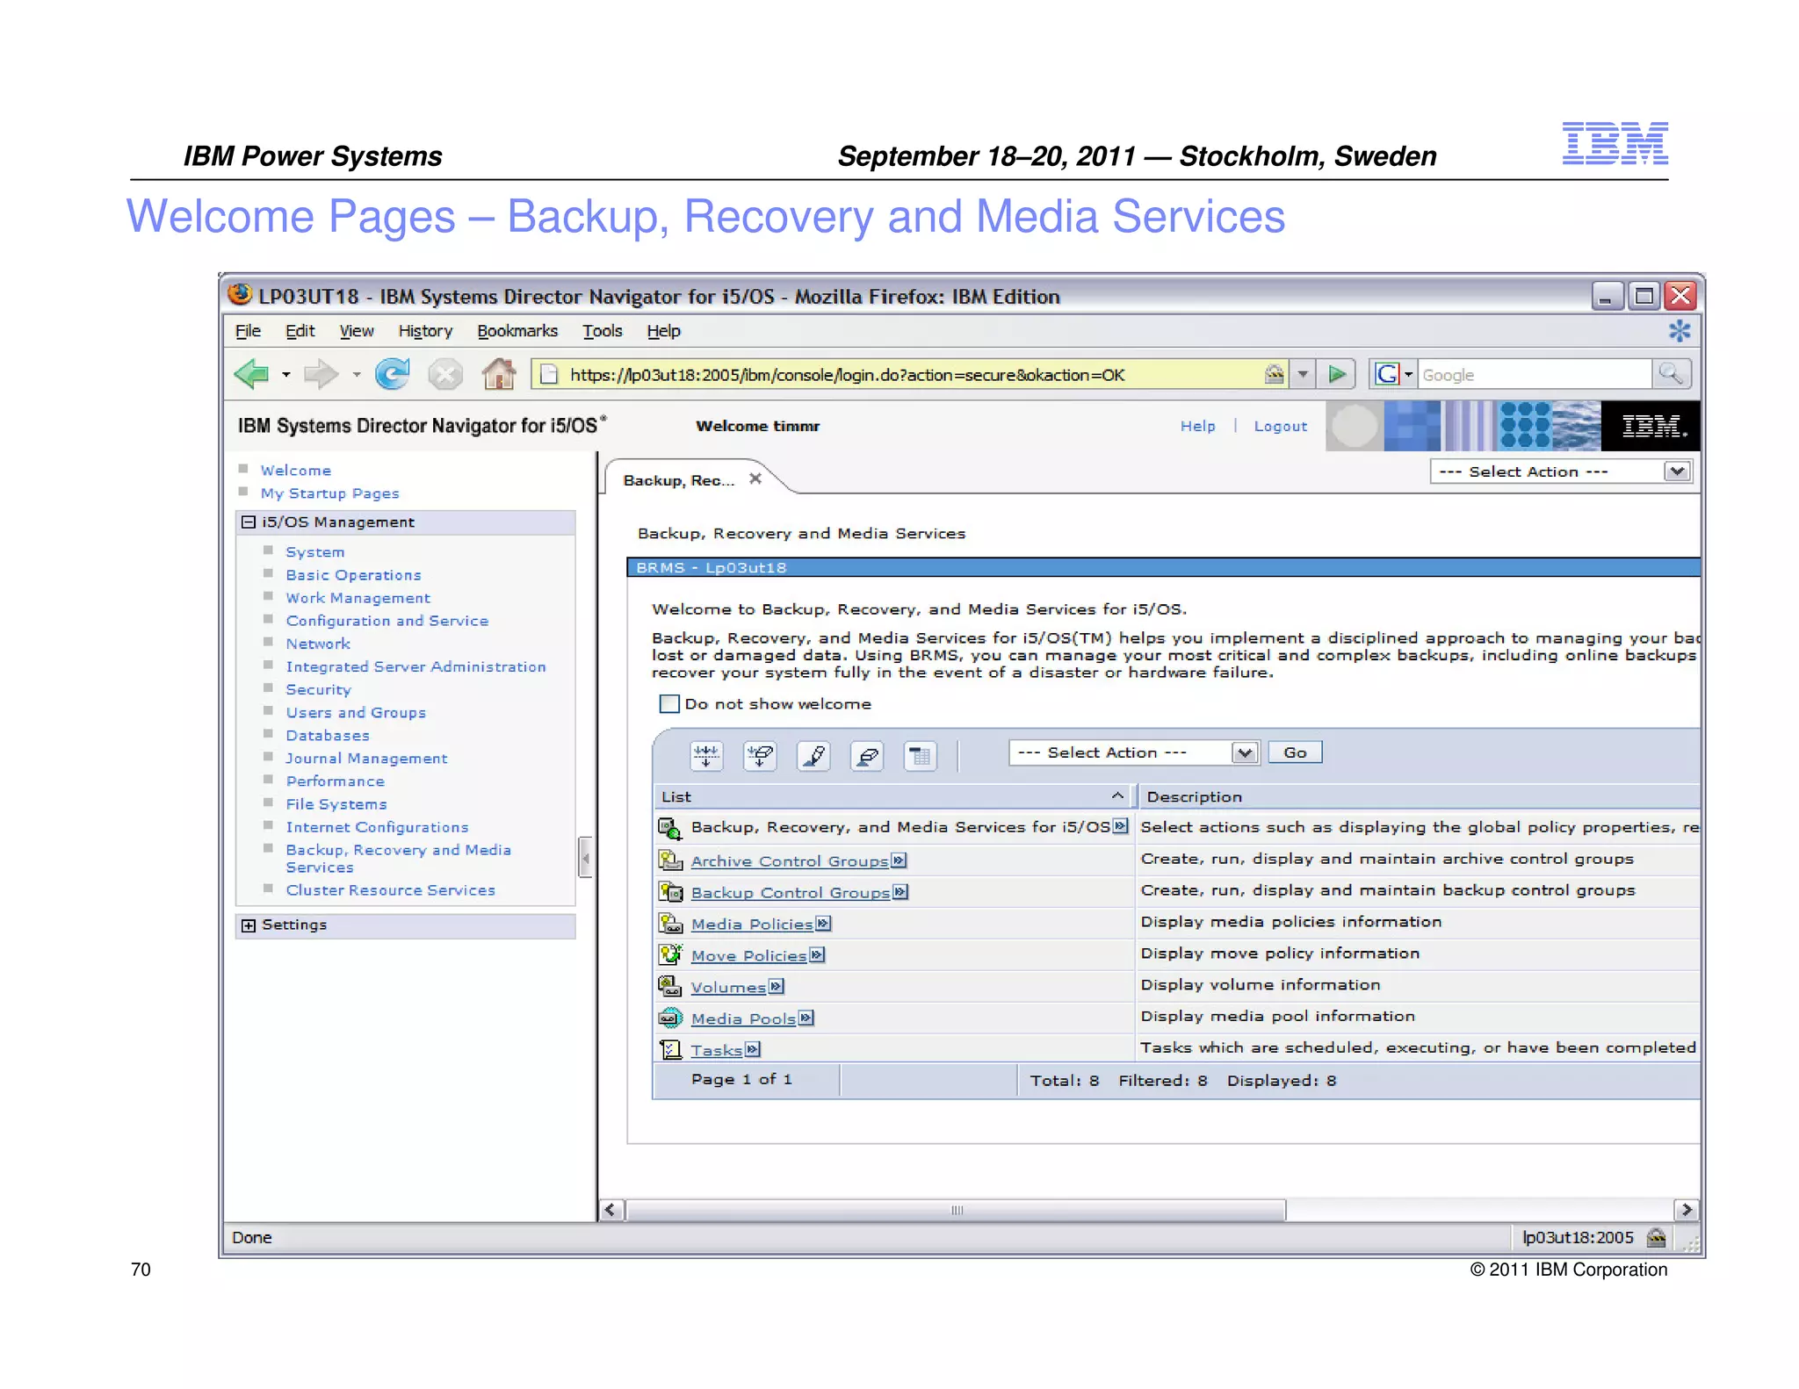Viewport: 1799px width, 1389px height.
Task: Select the Backup, Rec... tab
Action: (678, 480)
